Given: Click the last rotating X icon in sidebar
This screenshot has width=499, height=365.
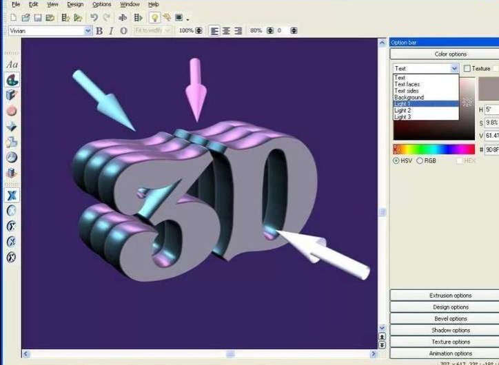Looking at the screenshot, I should (12, 257).
